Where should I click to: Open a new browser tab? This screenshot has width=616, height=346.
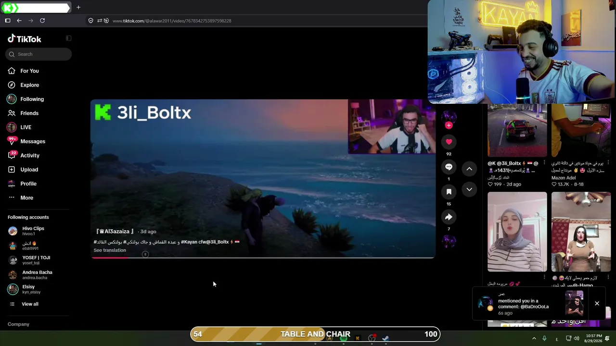78,7
